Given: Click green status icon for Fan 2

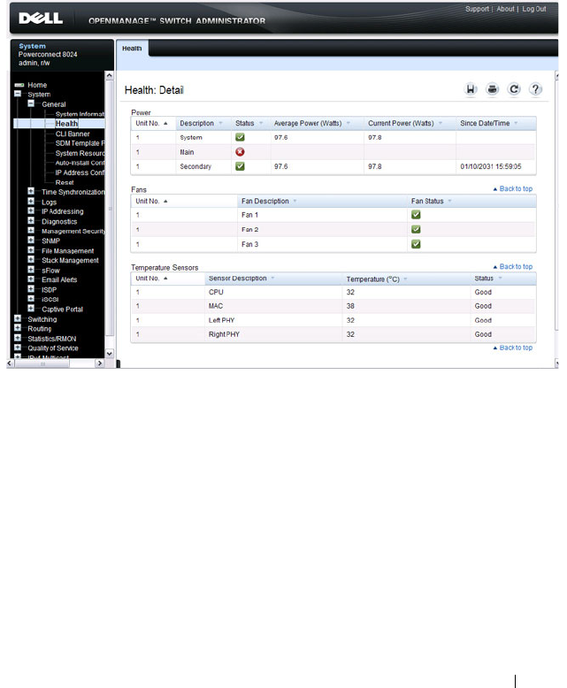Looking at the screenshot, I should [416, 229].
